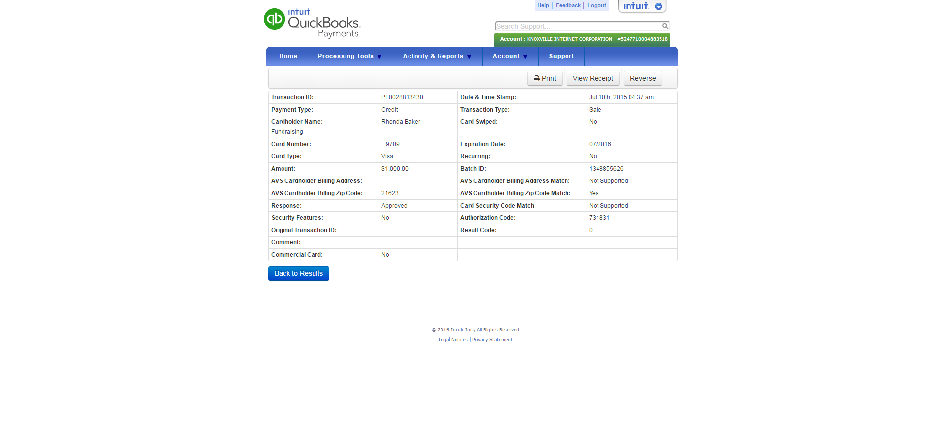
Task: Click the Help link
Action: click(543, 5)
